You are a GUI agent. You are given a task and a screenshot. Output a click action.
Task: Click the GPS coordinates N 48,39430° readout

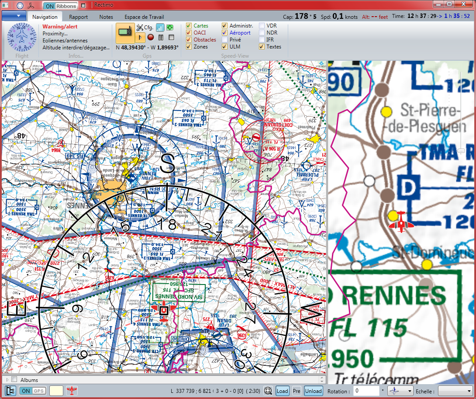[x=147, y=47]
